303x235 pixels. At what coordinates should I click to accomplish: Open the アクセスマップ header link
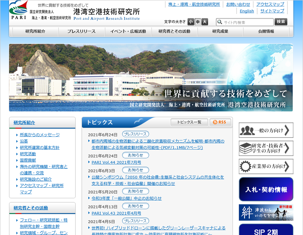click(270, 5)
